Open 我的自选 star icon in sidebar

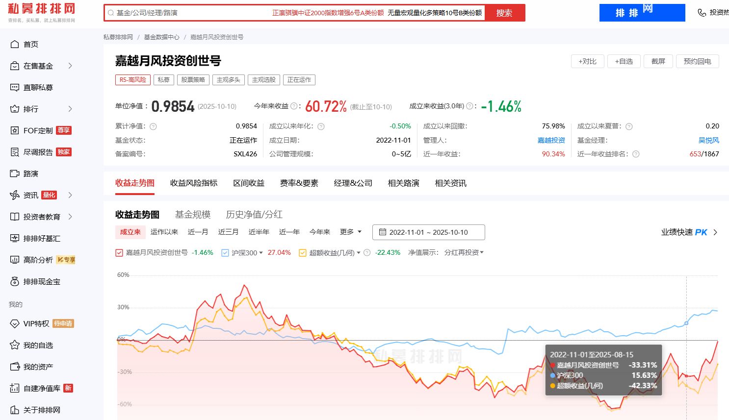click(x=15, y=345)
